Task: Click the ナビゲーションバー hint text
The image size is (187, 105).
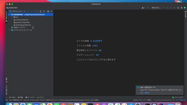Action: pyautogui.click(x=86, y=55)
